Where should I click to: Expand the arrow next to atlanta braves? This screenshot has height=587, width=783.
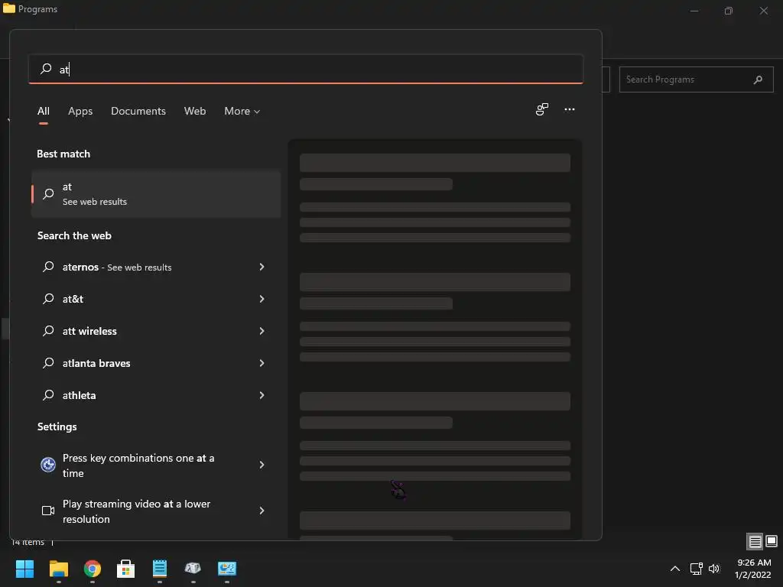click(262, 363)
